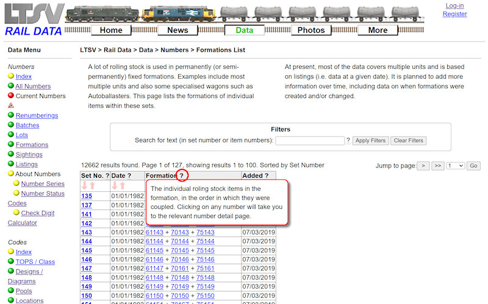Image resolution: width=488 pixels, height=304 pixels.
Task: Go to next page with > button
Action: tap(423, 166)
